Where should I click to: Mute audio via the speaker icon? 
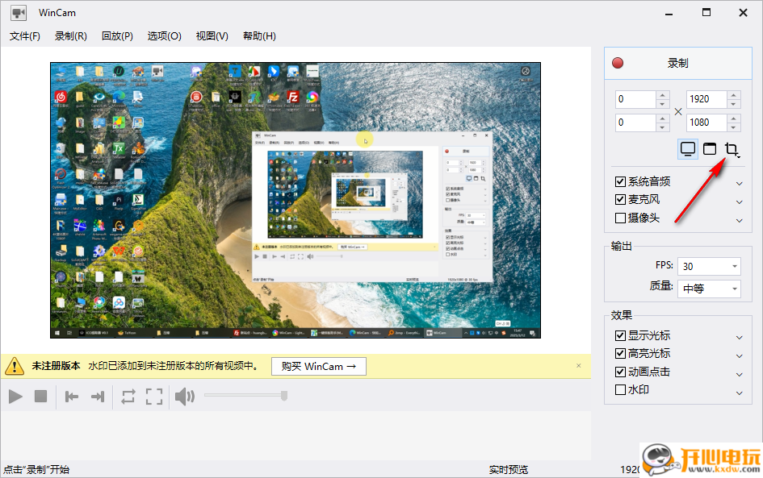point(183,395)
